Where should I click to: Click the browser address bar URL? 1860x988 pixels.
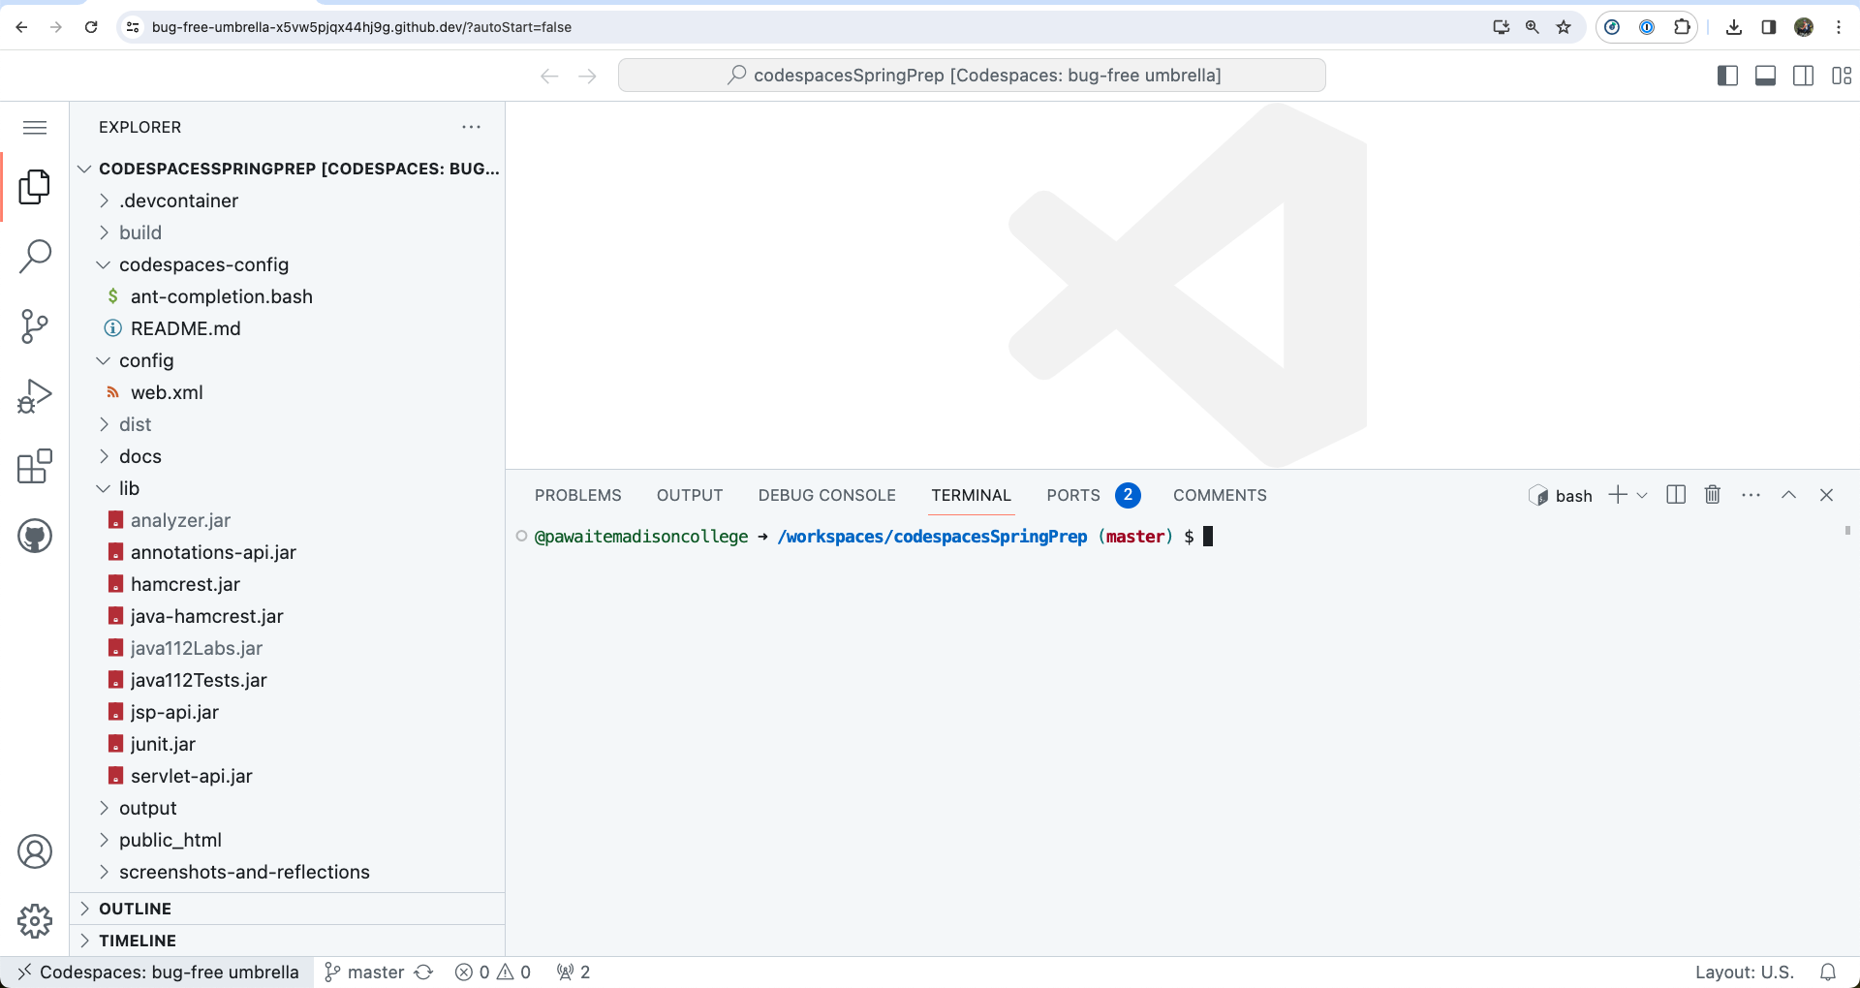[361, 27]
